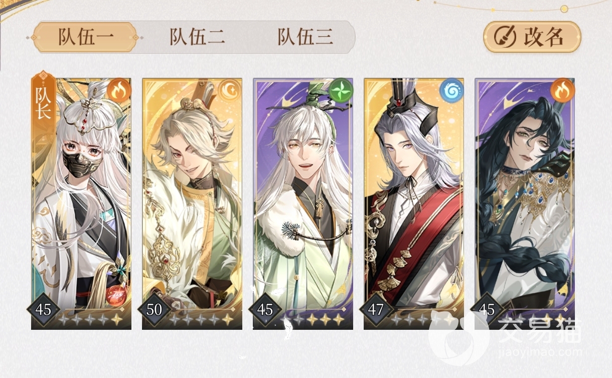
Task: Switch to the 队伍三 tab
Action: pos(305,37)
